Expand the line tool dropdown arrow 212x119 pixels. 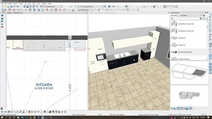117,10
